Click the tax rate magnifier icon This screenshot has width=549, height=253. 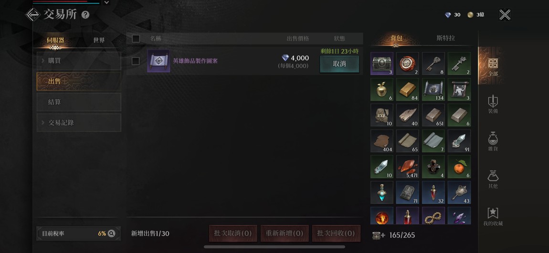(x=111, y=233)
